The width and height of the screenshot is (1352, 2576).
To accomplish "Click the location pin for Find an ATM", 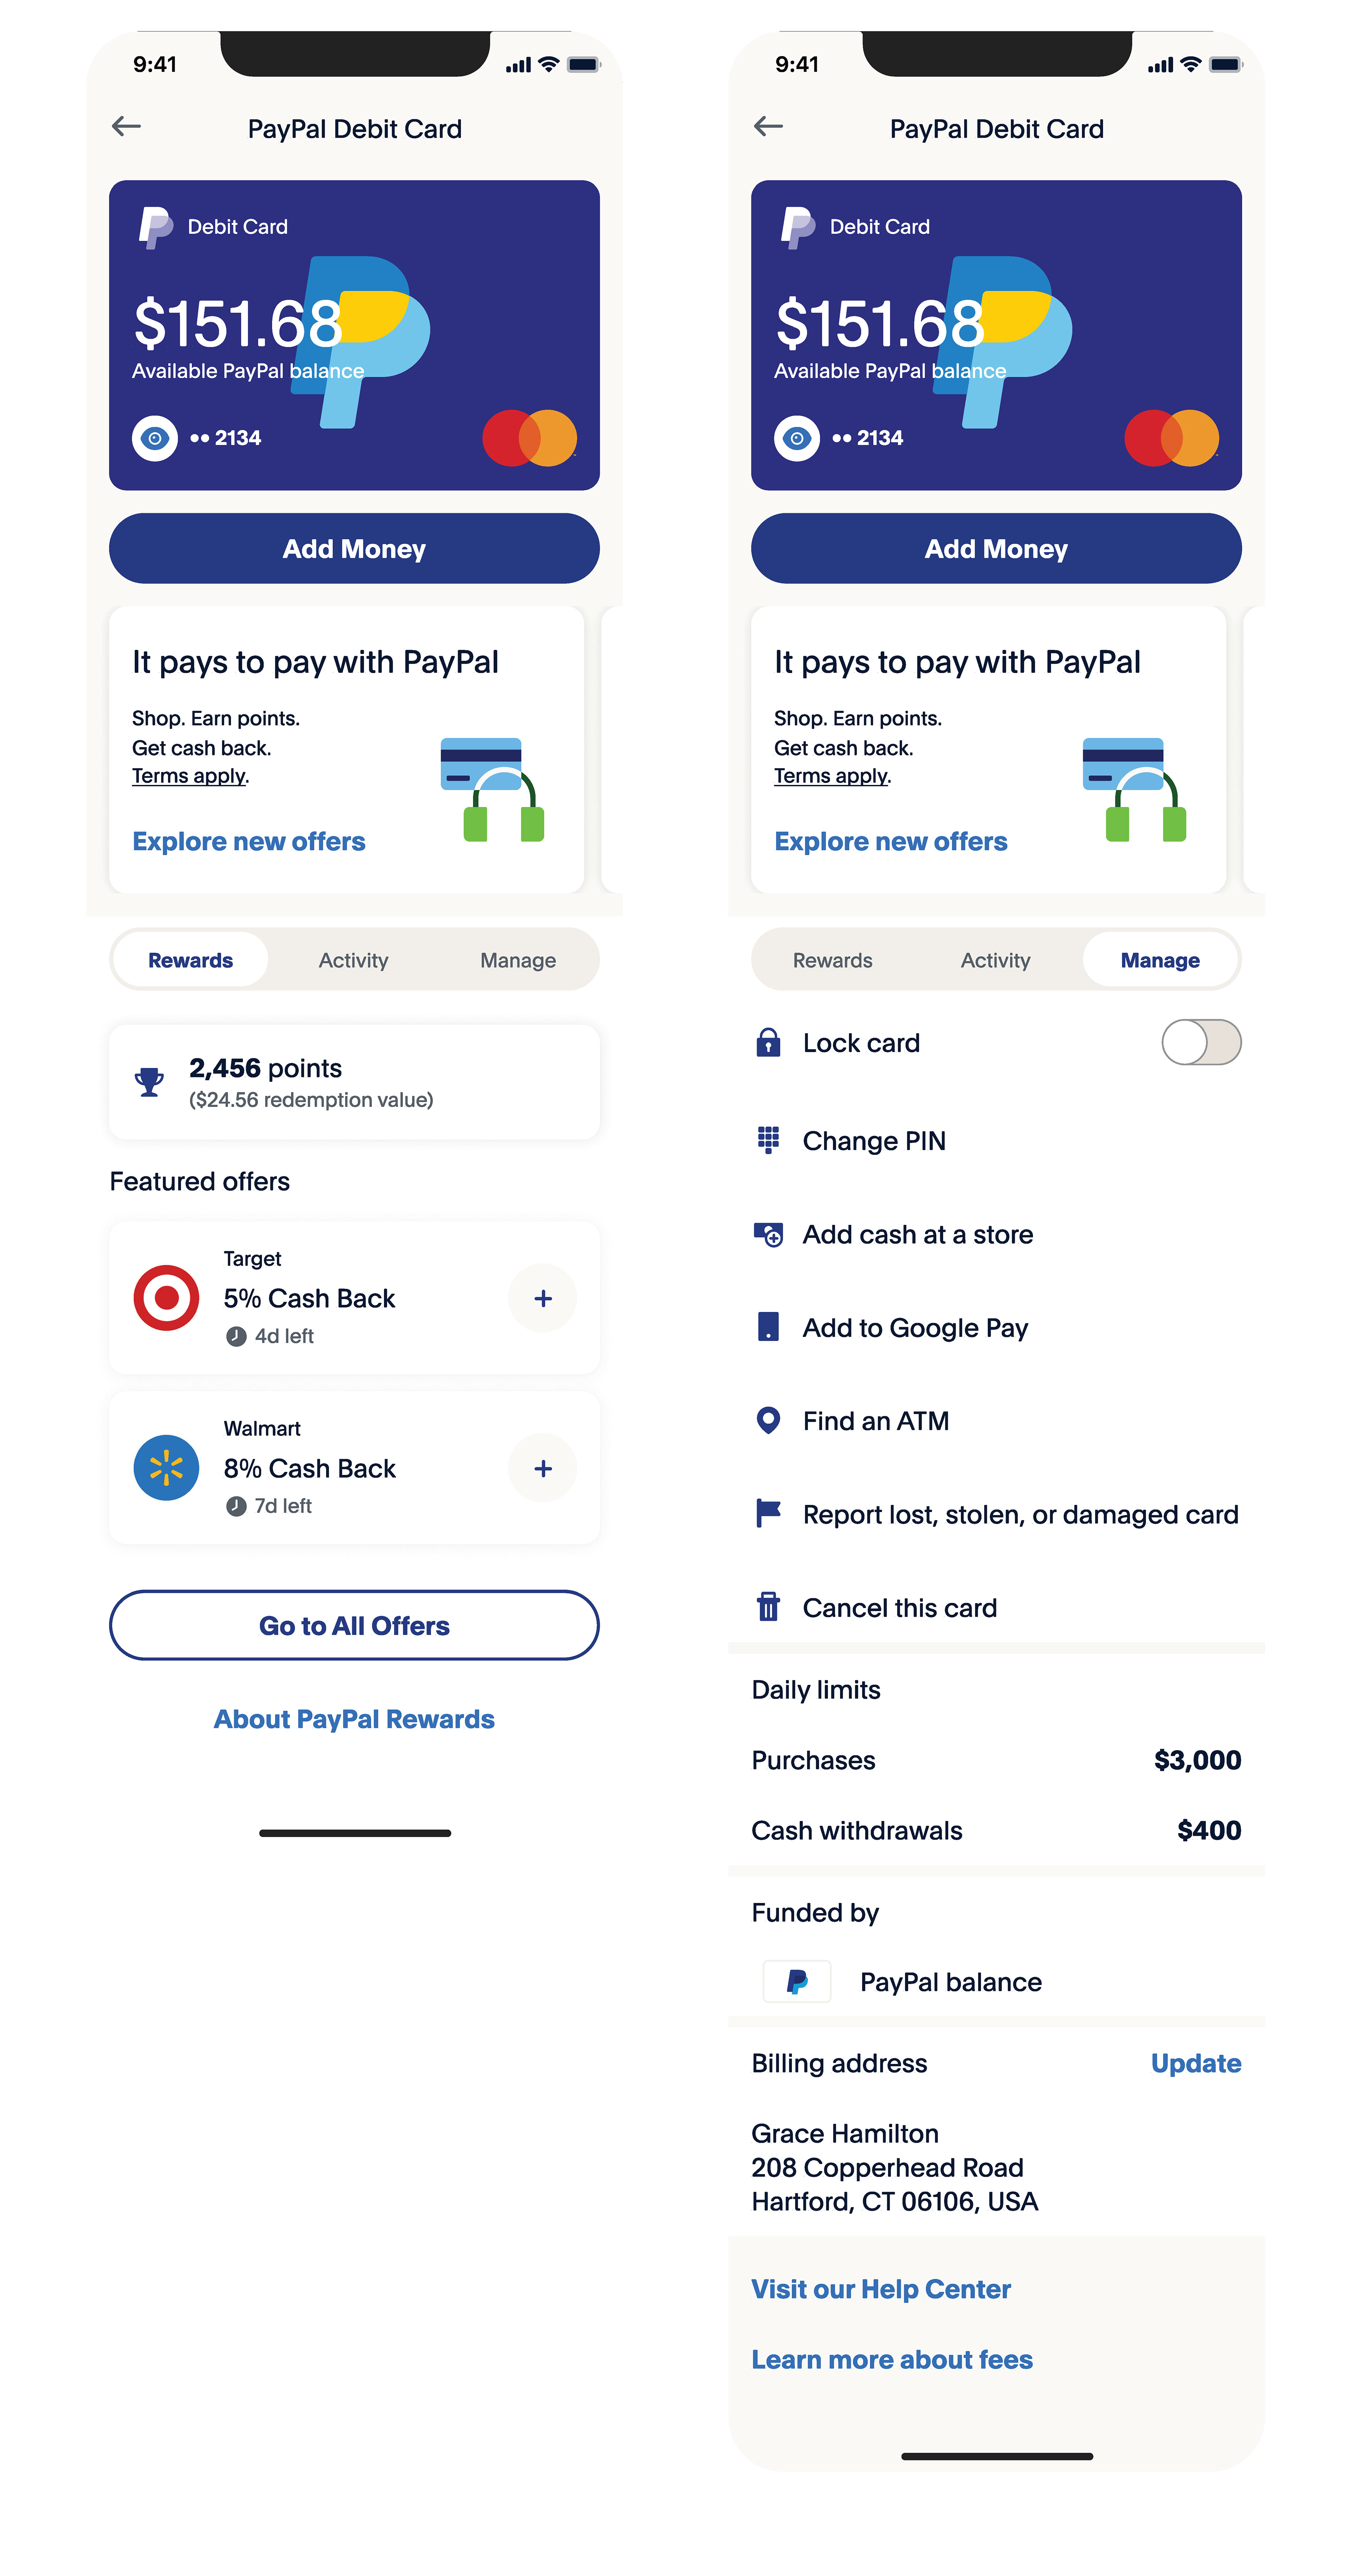I will tap(768, 1420).
